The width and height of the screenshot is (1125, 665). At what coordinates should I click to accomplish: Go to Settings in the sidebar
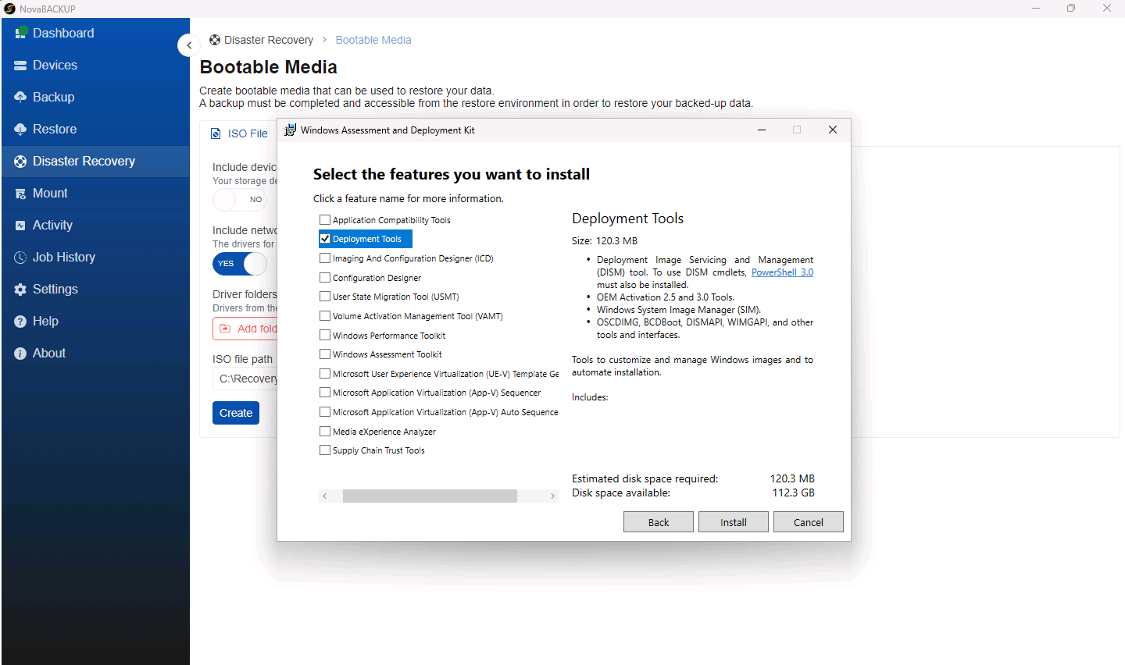[95, 290]
